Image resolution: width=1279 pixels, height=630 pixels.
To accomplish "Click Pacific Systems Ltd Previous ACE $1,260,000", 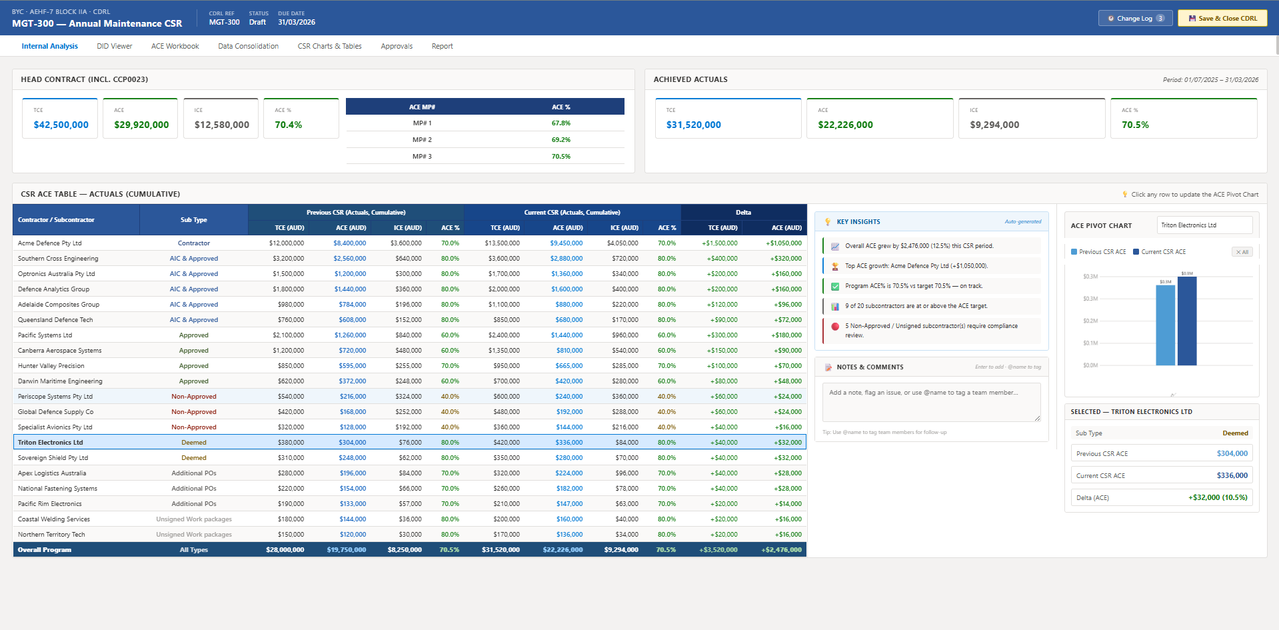I will pyautogui.click(x=350, y=335).
